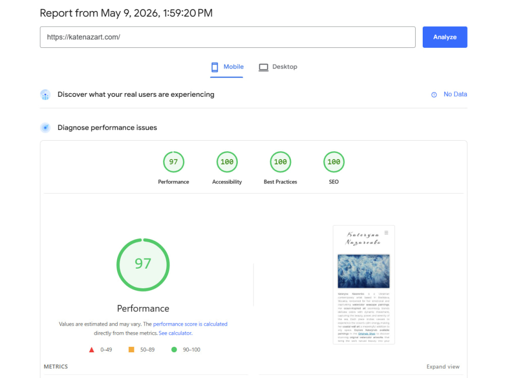Image resolution: width=505 pixels, height=378 pixels.
Task: Click the hamburger menu in page thumbnail
Action: coord(386,232)
